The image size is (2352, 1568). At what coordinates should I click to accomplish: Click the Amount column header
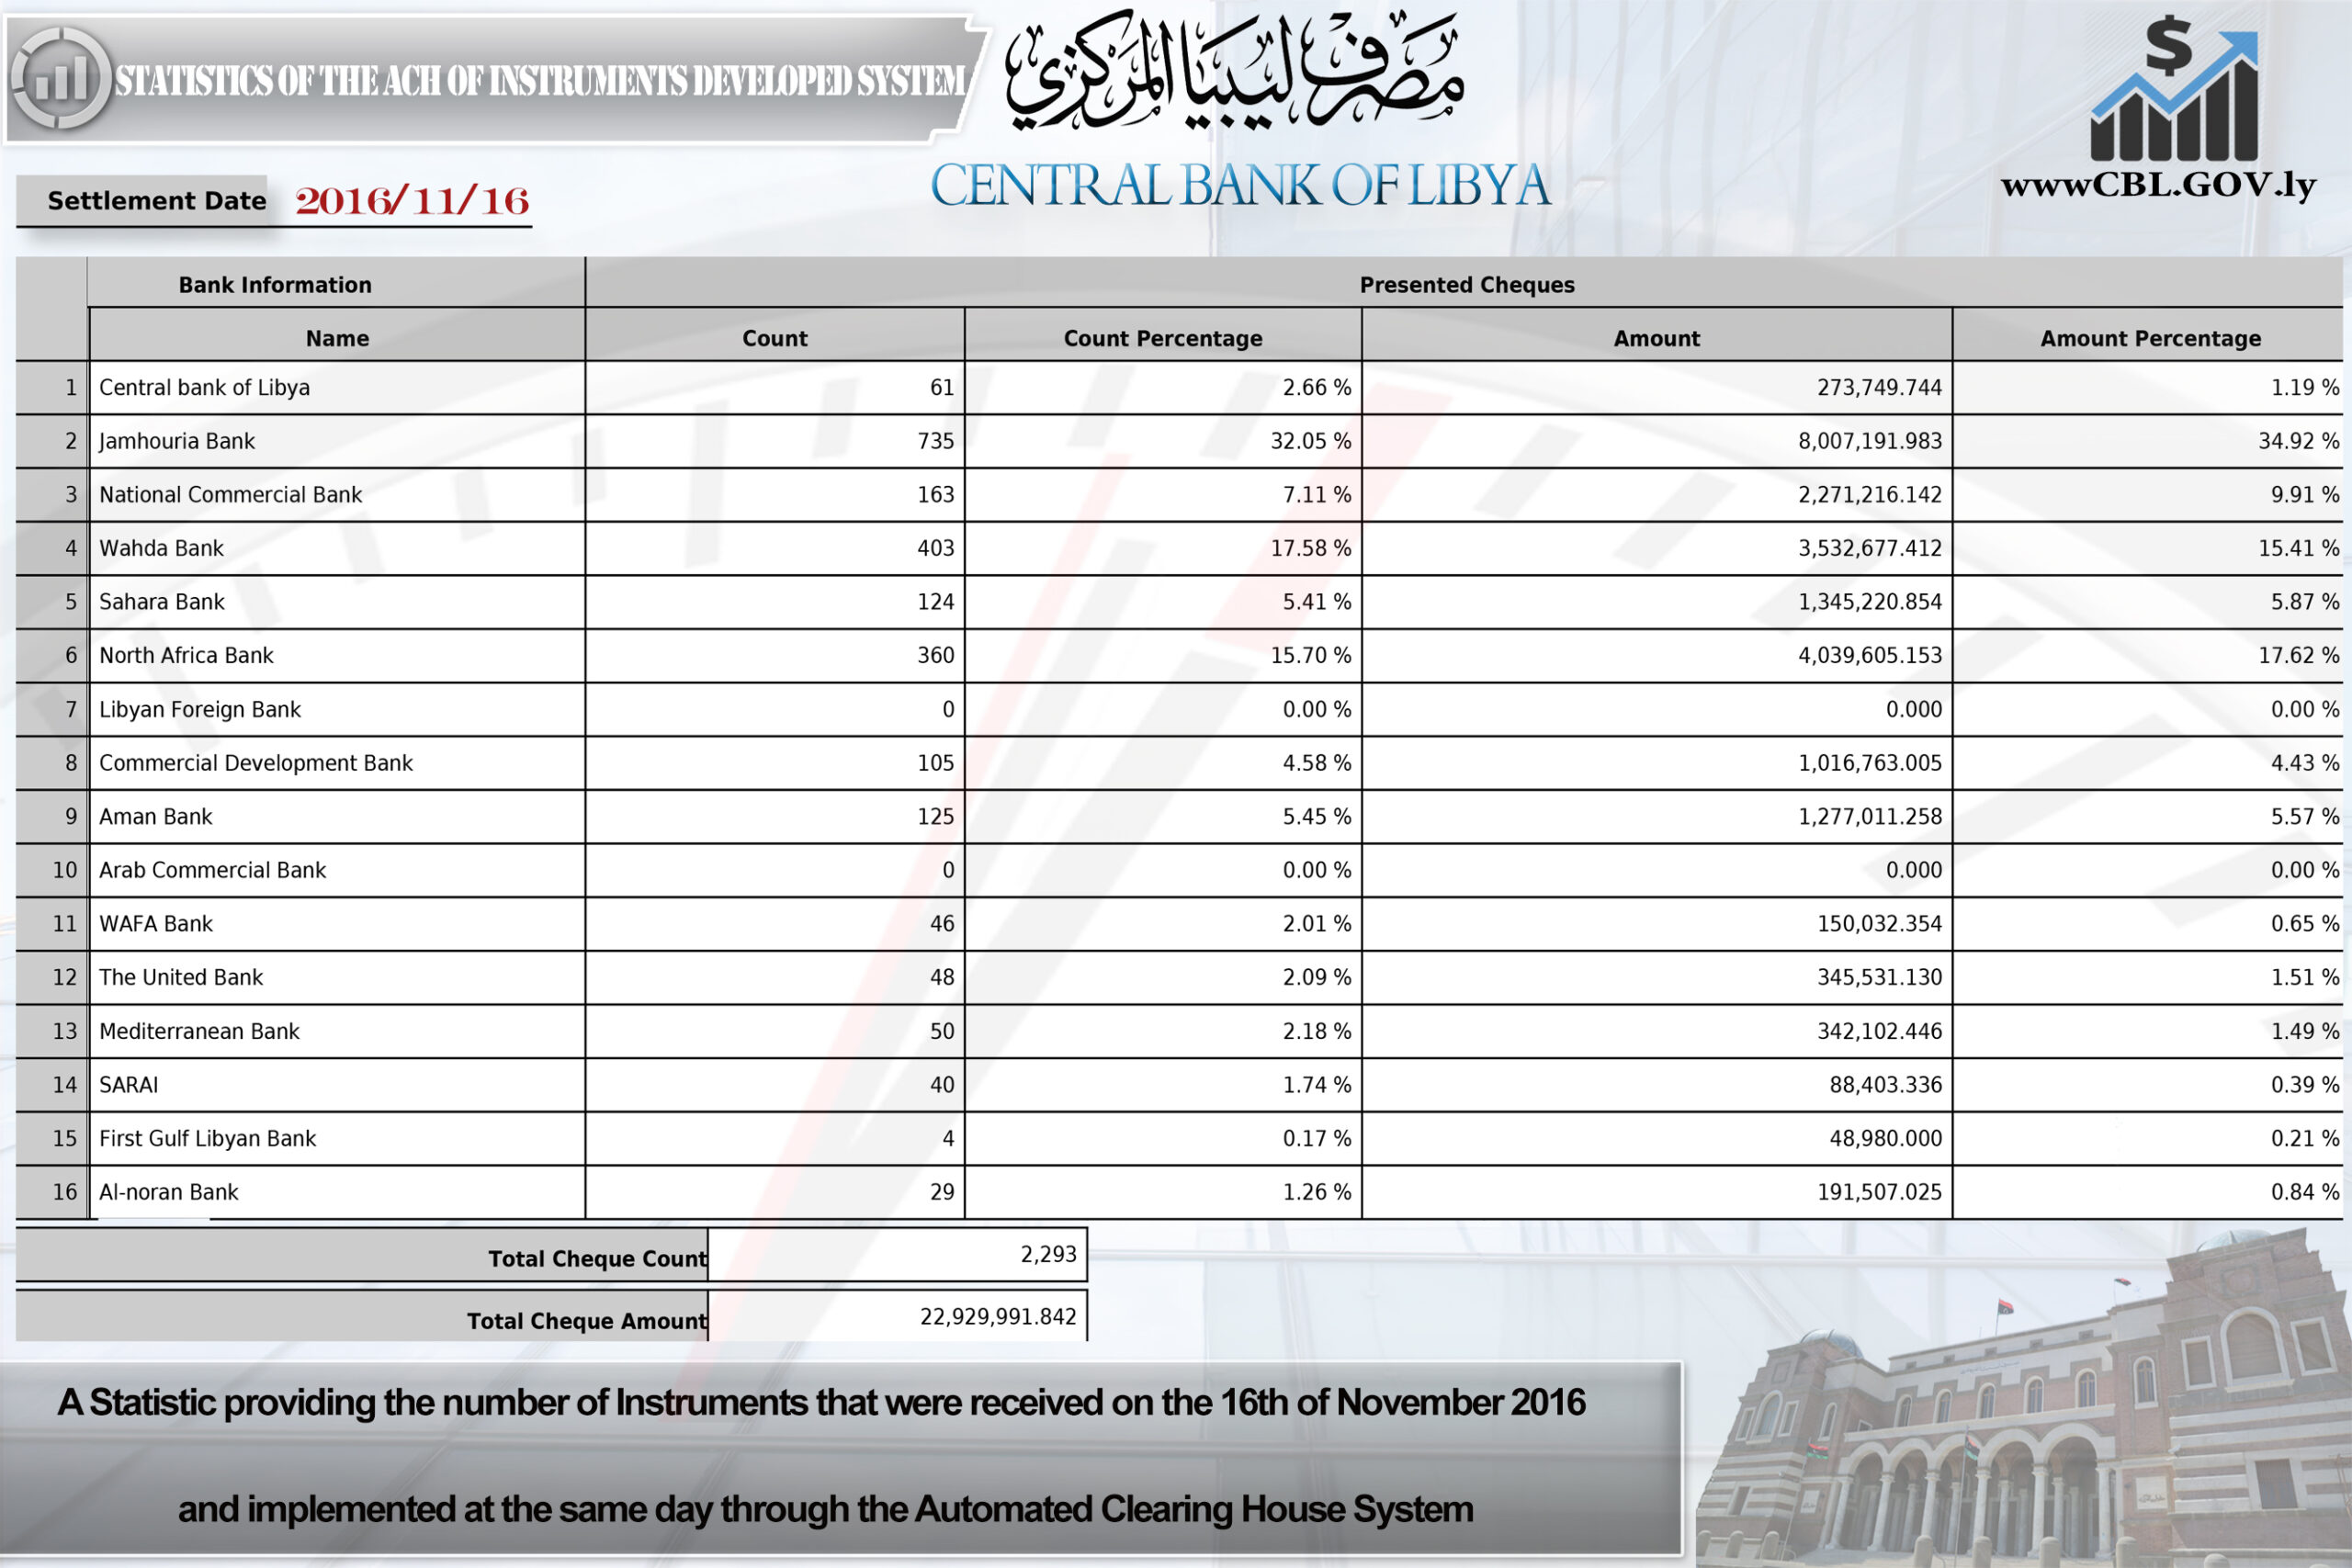(1657, 338)
